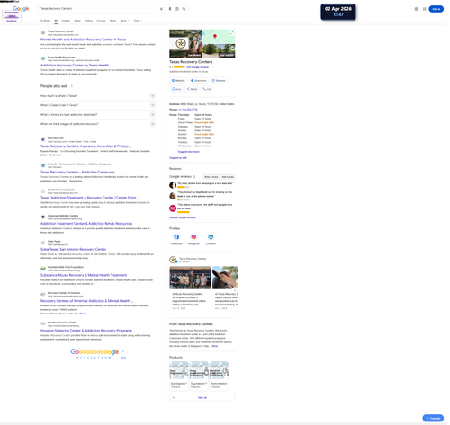Switch to Videos tab
This screenshot has width=450, height=425.
(x=88, y=21)
